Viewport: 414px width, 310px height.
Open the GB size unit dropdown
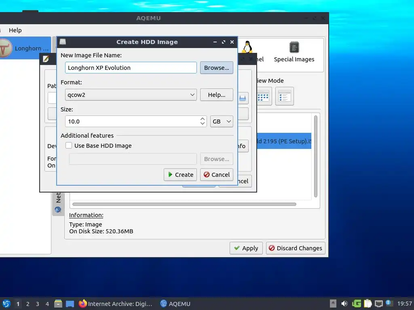point(222,121)
